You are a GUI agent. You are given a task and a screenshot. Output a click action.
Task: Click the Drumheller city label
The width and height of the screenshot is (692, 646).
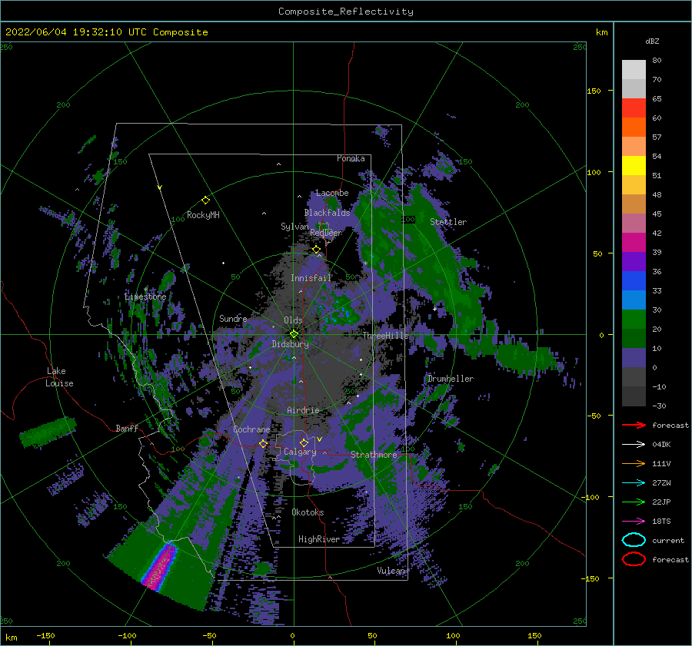click(x=451, y=379)
